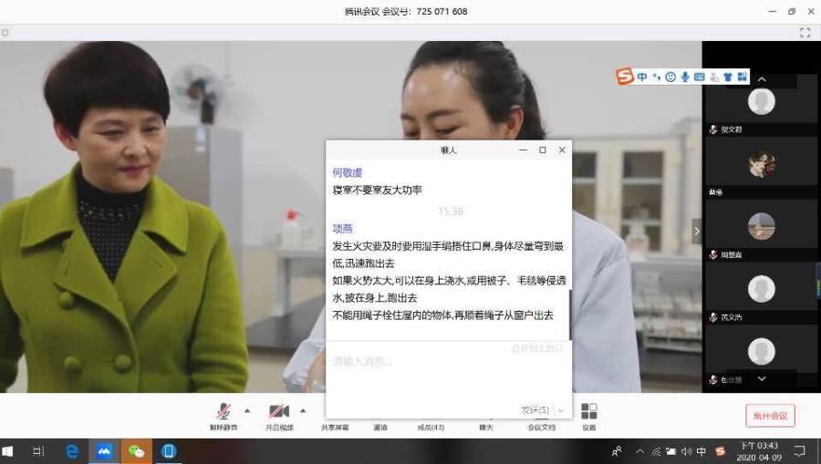Open the clock showing 下午 03:43
The width and height of the screenshot is (821, 464).
click(x=759, y=451)
